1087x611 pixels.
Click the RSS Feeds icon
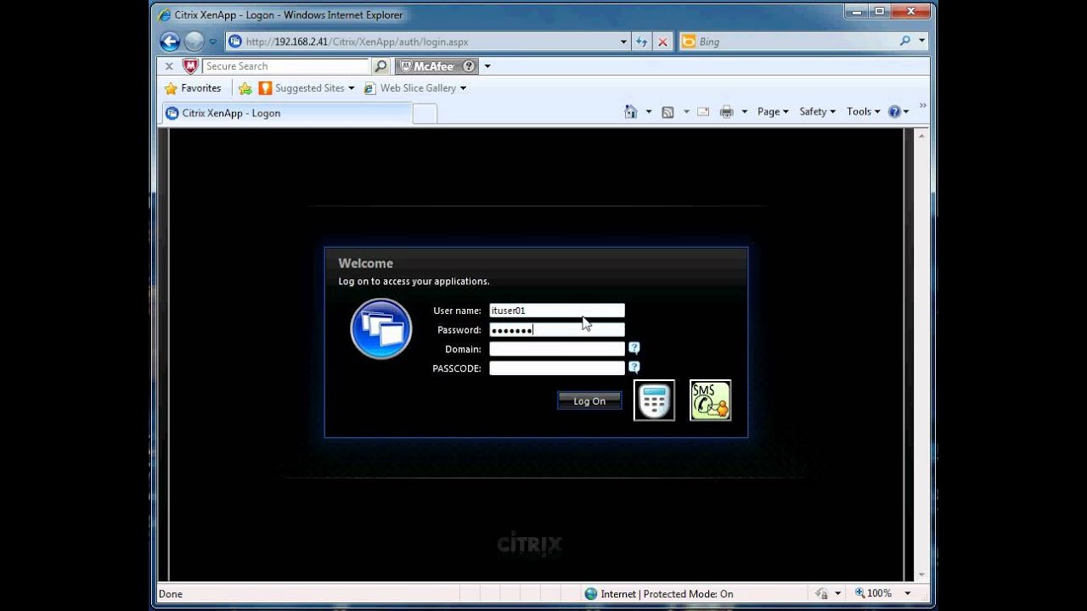tap(668, 111)
